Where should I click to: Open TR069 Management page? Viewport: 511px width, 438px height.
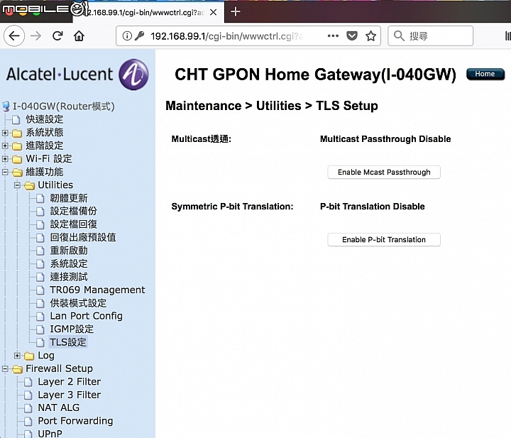click(97, 290)
